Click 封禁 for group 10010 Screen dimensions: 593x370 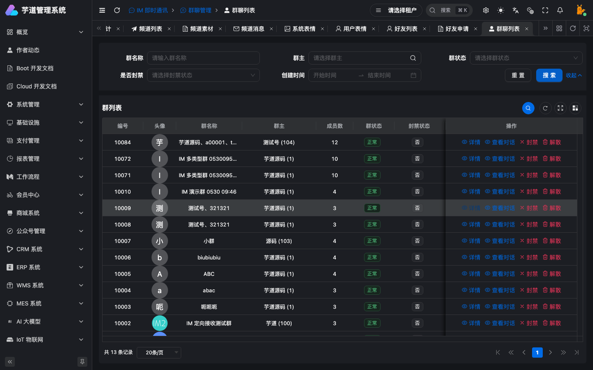point(529,192)
